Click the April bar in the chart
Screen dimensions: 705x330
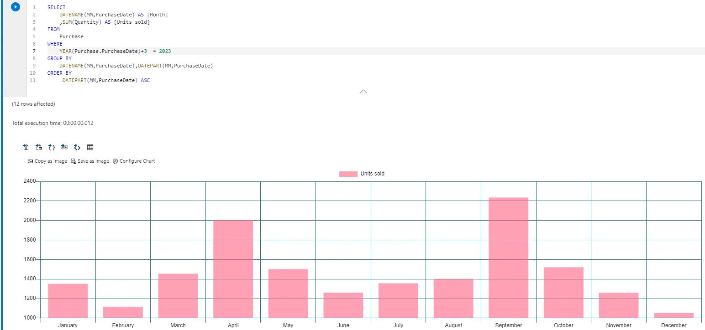click(x=233, y=269)
